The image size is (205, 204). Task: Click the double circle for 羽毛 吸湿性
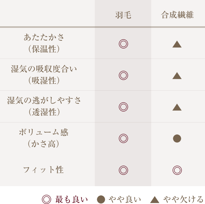pos(123,75)
